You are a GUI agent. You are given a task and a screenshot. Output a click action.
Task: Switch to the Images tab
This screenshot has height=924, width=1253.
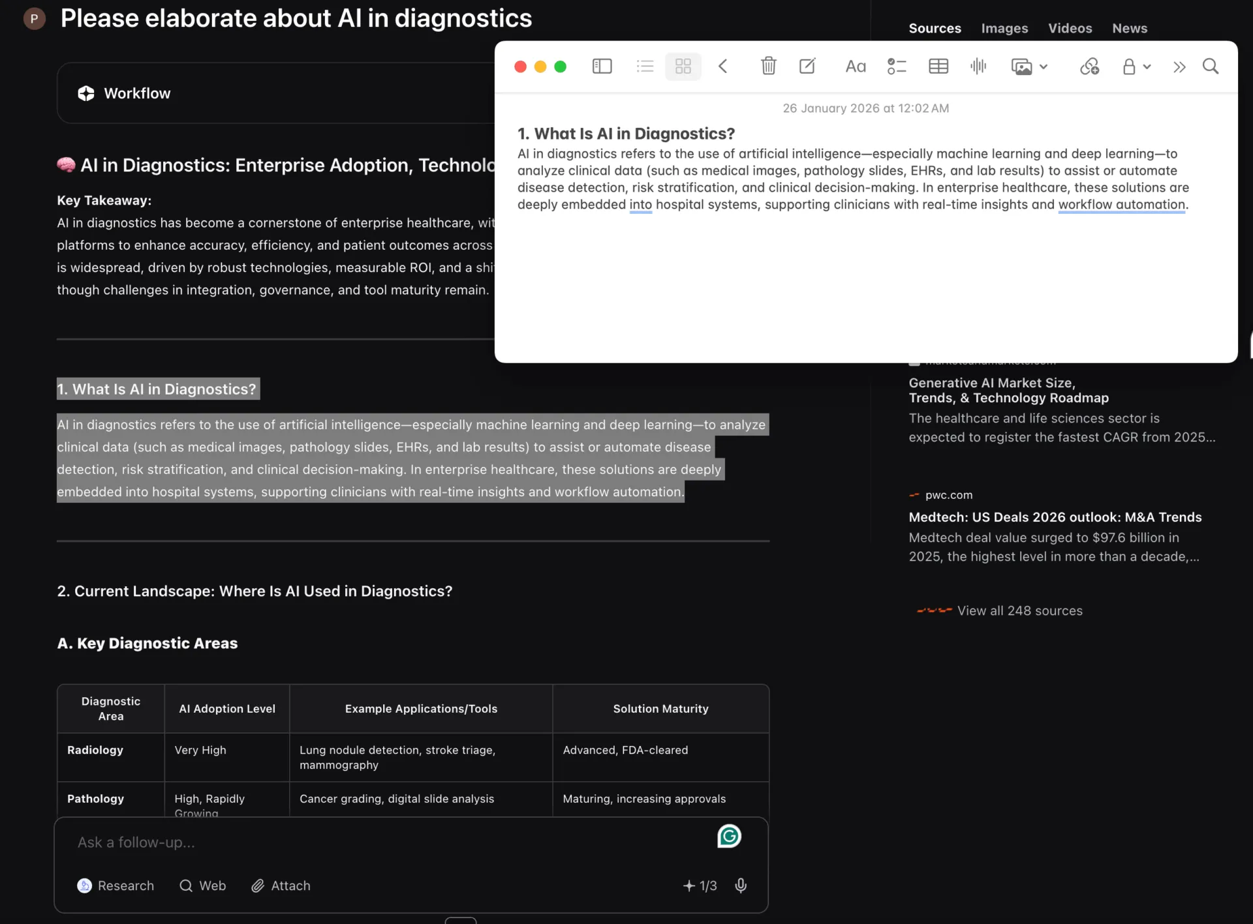pyautogui.click(x=1004, y=28)
